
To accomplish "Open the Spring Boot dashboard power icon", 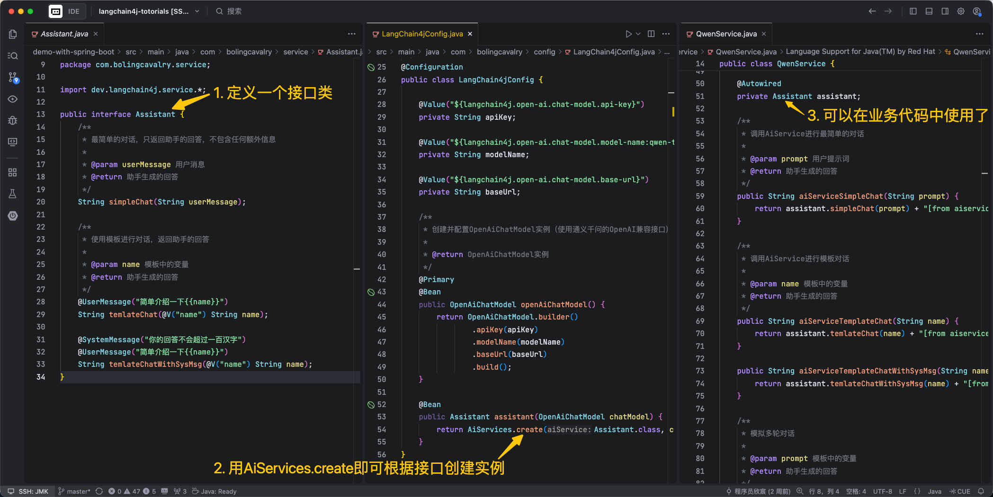I will click(x=13, y=216).
